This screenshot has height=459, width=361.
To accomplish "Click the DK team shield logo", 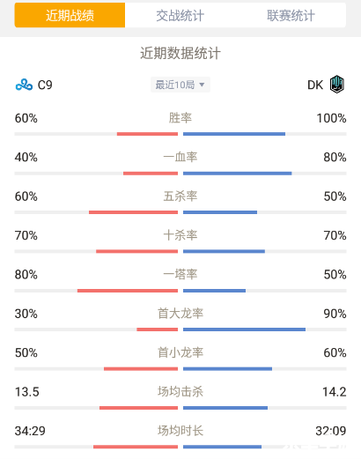I will [336, 85].
